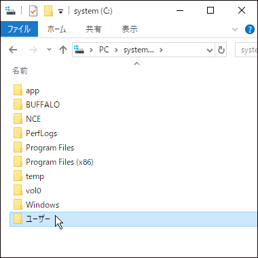Switch to the ホーム ribbon tab
This screenshot has width=258, height=258.
pyautogui.click(x=56, y=29)
